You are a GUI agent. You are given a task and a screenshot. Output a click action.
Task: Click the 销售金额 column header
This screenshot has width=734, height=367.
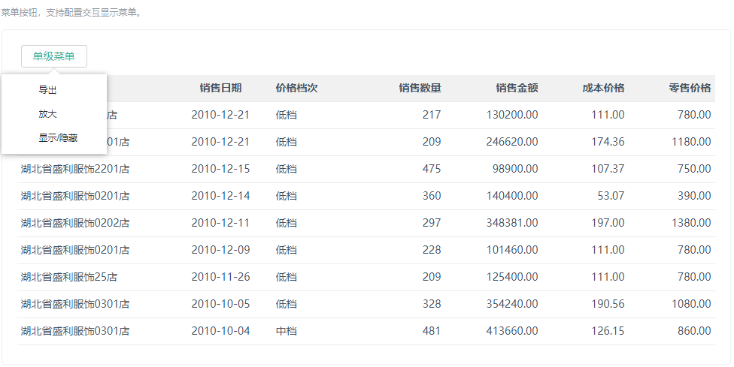click(517, 88)
